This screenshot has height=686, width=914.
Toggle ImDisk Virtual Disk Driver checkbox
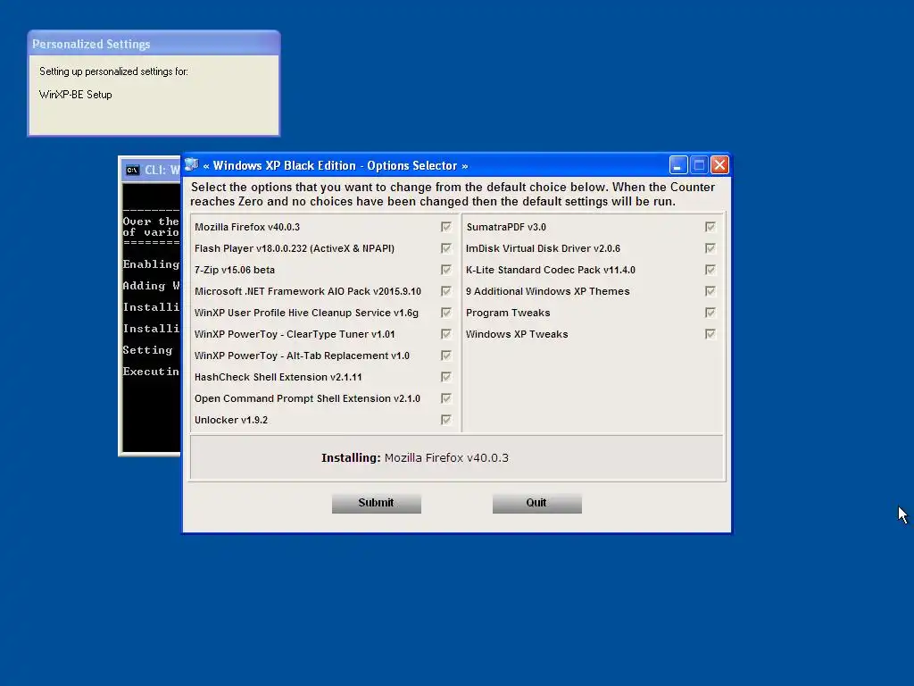710,248
